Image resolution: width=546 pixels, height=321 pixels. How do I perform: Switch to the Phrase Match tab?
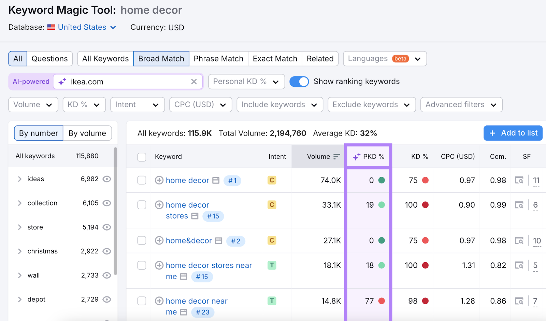click(218, 58)
